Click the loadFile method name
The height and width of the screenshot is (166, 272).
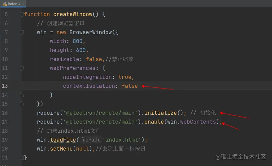[x=63, y=140]
